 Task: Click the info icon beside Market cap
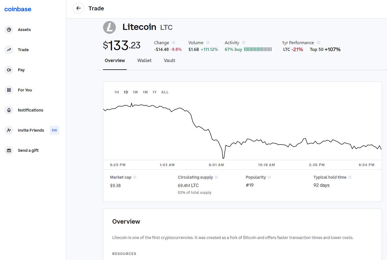pyautogui.click(x=135, y=177)
